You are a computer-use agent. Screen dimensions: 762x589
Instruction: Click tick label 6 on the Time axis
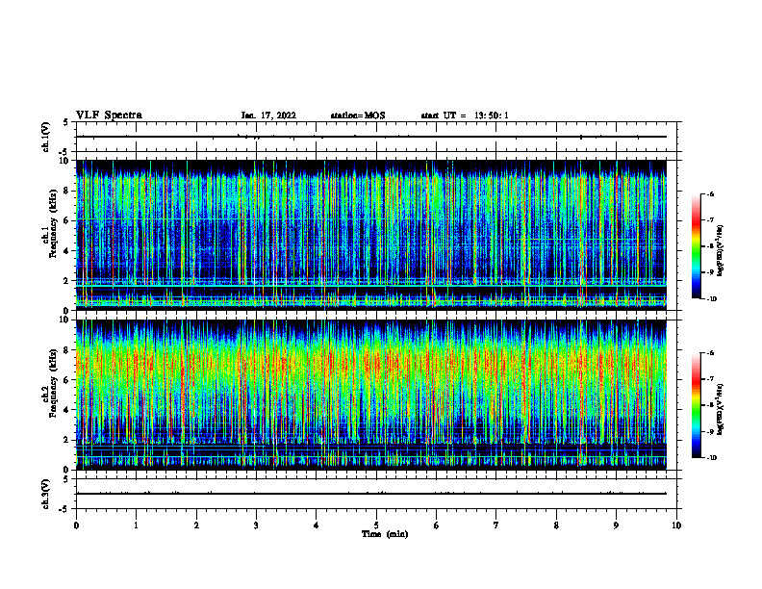click(437, 525)
